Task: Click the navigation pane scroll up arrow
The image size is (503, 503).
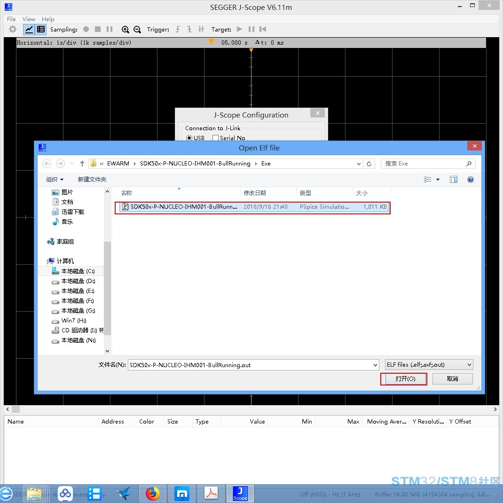Action: click(108, 192)
